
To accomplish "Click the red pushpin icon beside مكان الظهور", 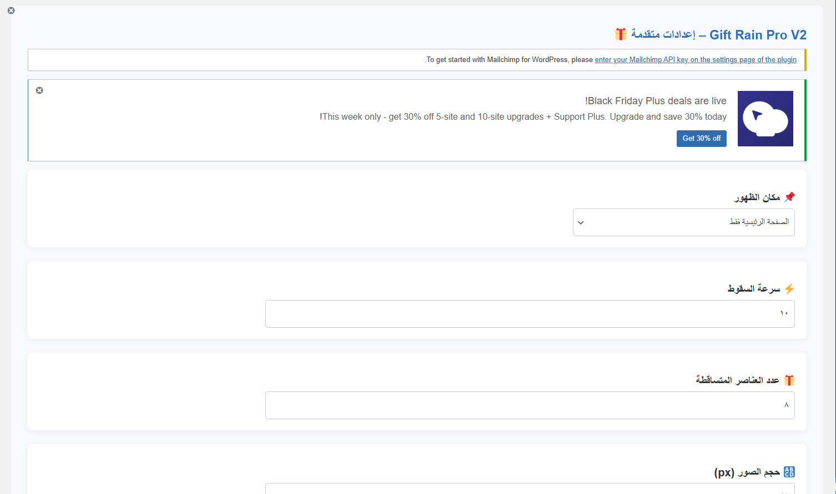I will 789,197.
